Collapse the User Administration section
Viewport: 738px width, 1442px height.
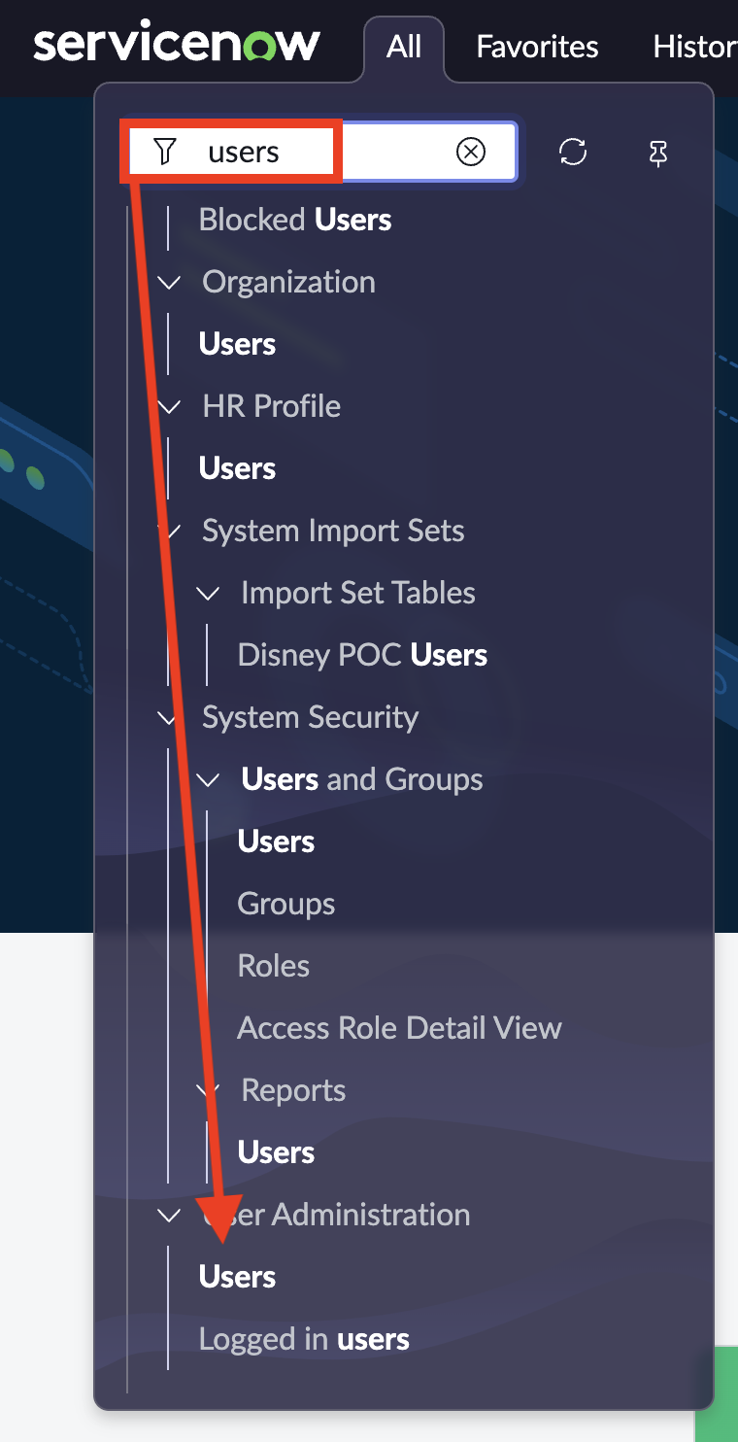click(170, 1216)
